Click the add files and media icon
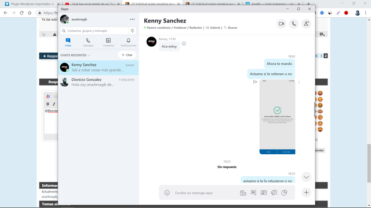 click(243, 192)
